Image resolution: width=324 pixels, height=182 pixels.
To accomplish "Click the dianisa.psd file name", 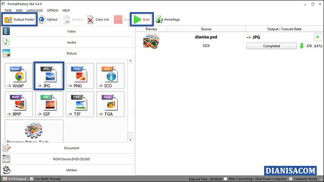I will (x=206, y=37).
